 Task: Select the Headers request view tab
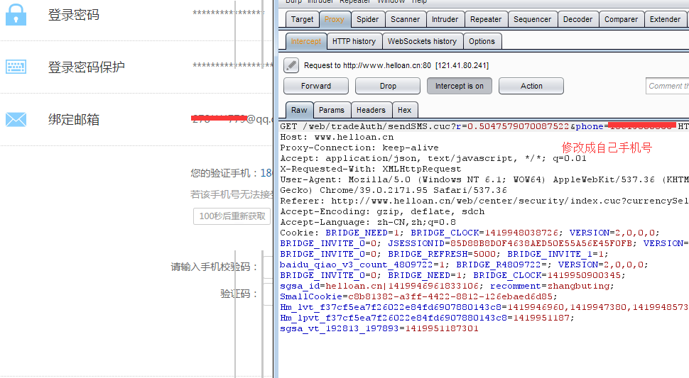[x=371, y=110]
